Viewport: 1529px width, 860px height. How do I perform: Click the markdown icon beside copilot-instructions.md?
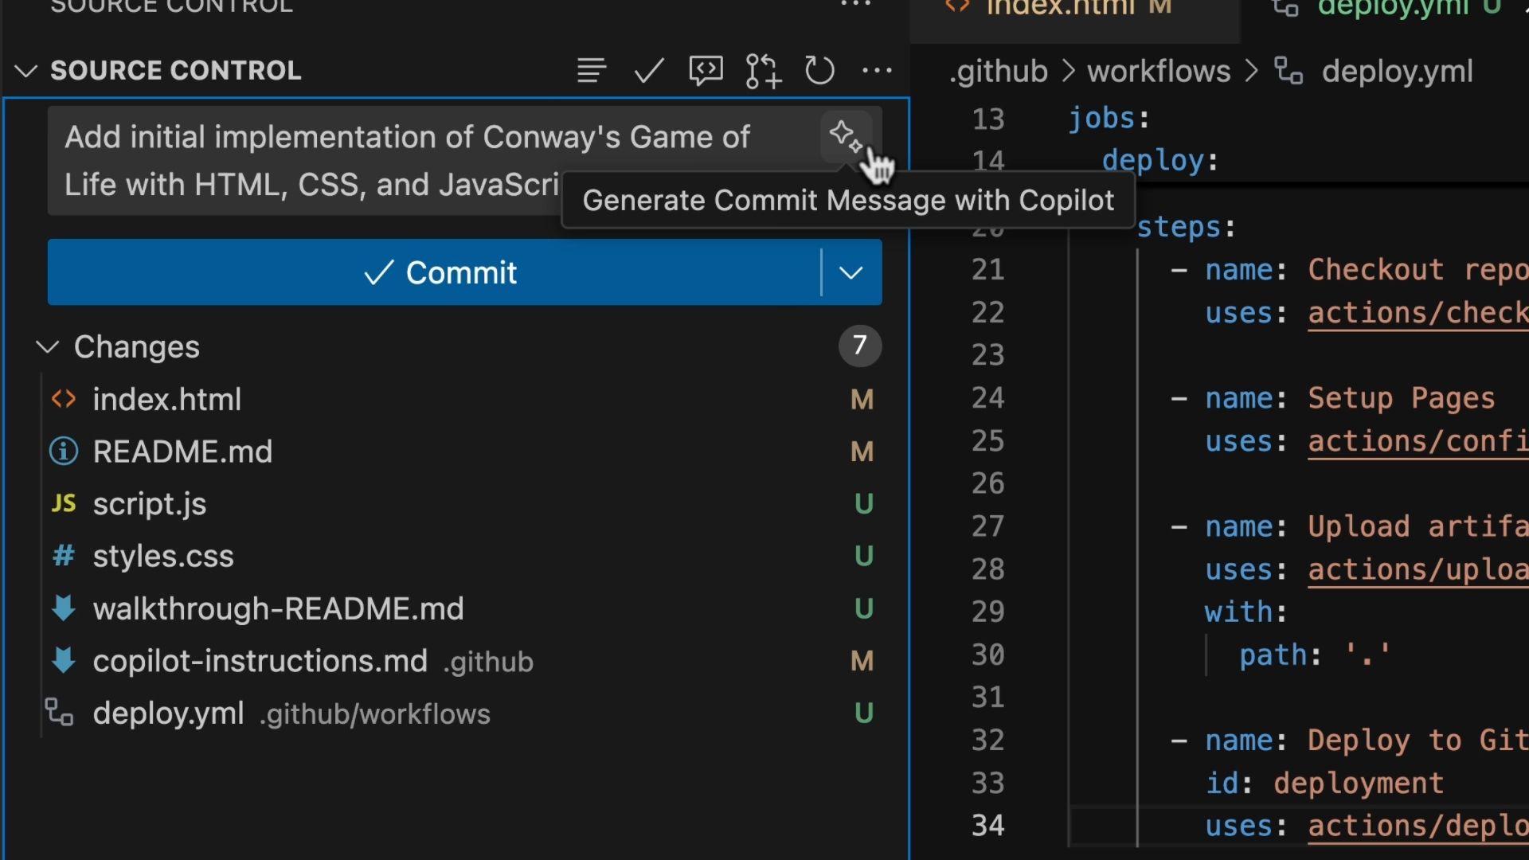pyautogui.click(x=64, y=660)
